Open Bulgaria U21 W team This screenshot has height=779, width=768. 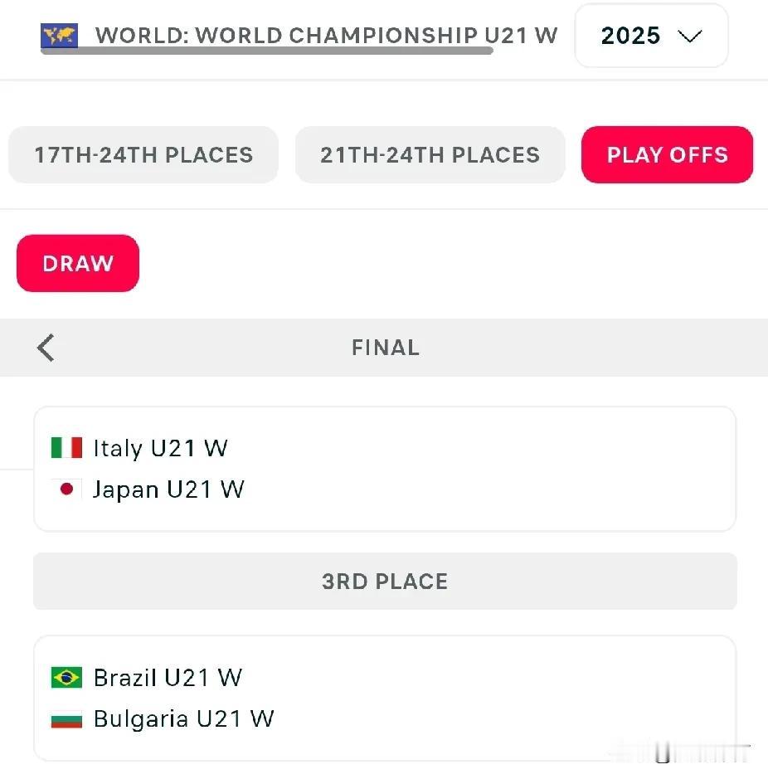[184, 719]
